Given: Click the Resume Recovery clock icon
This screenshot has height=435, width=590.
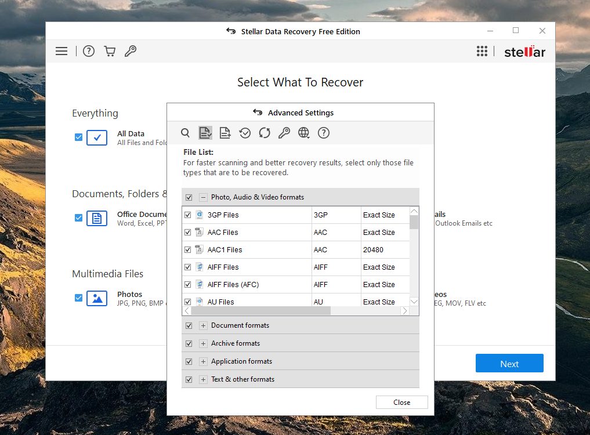Looking at the screenshot, I should [x=245, y=133].
